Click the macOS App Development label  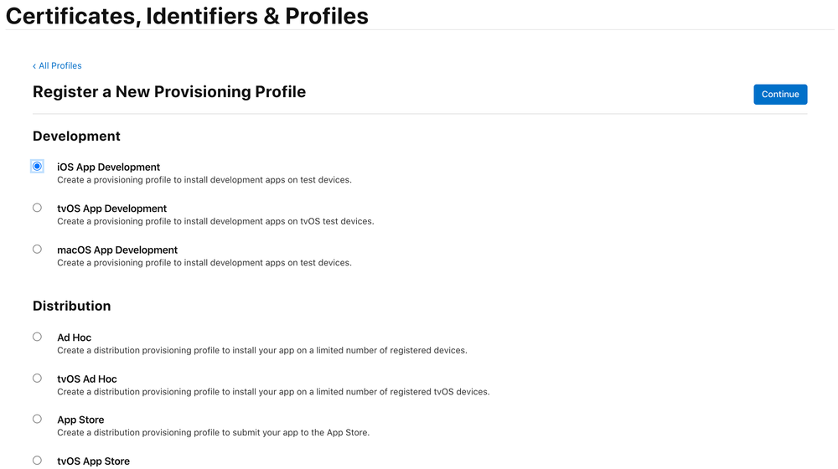click(117, 250)
